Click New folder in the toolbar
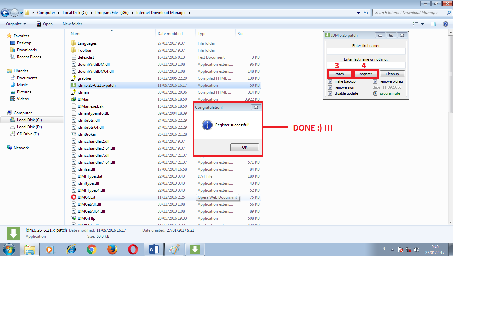Viewport: 500px width, 333px height. pyautogui.click(x=72, y=24)
